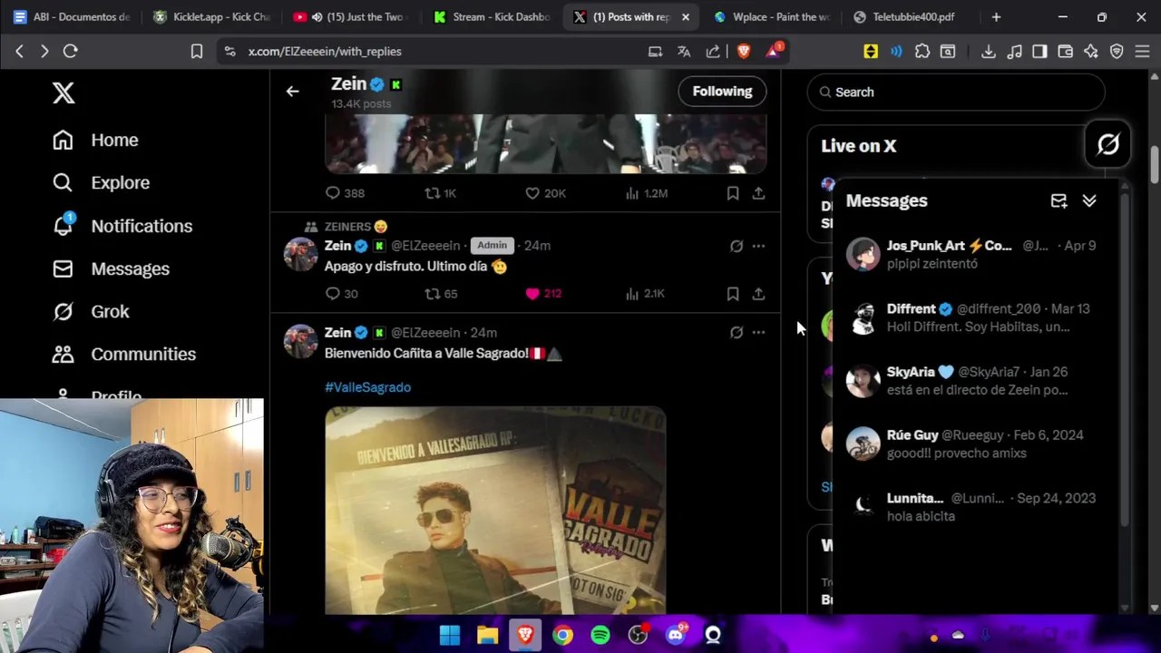
Task: Focus the X Search field
Action: (956, 92)
